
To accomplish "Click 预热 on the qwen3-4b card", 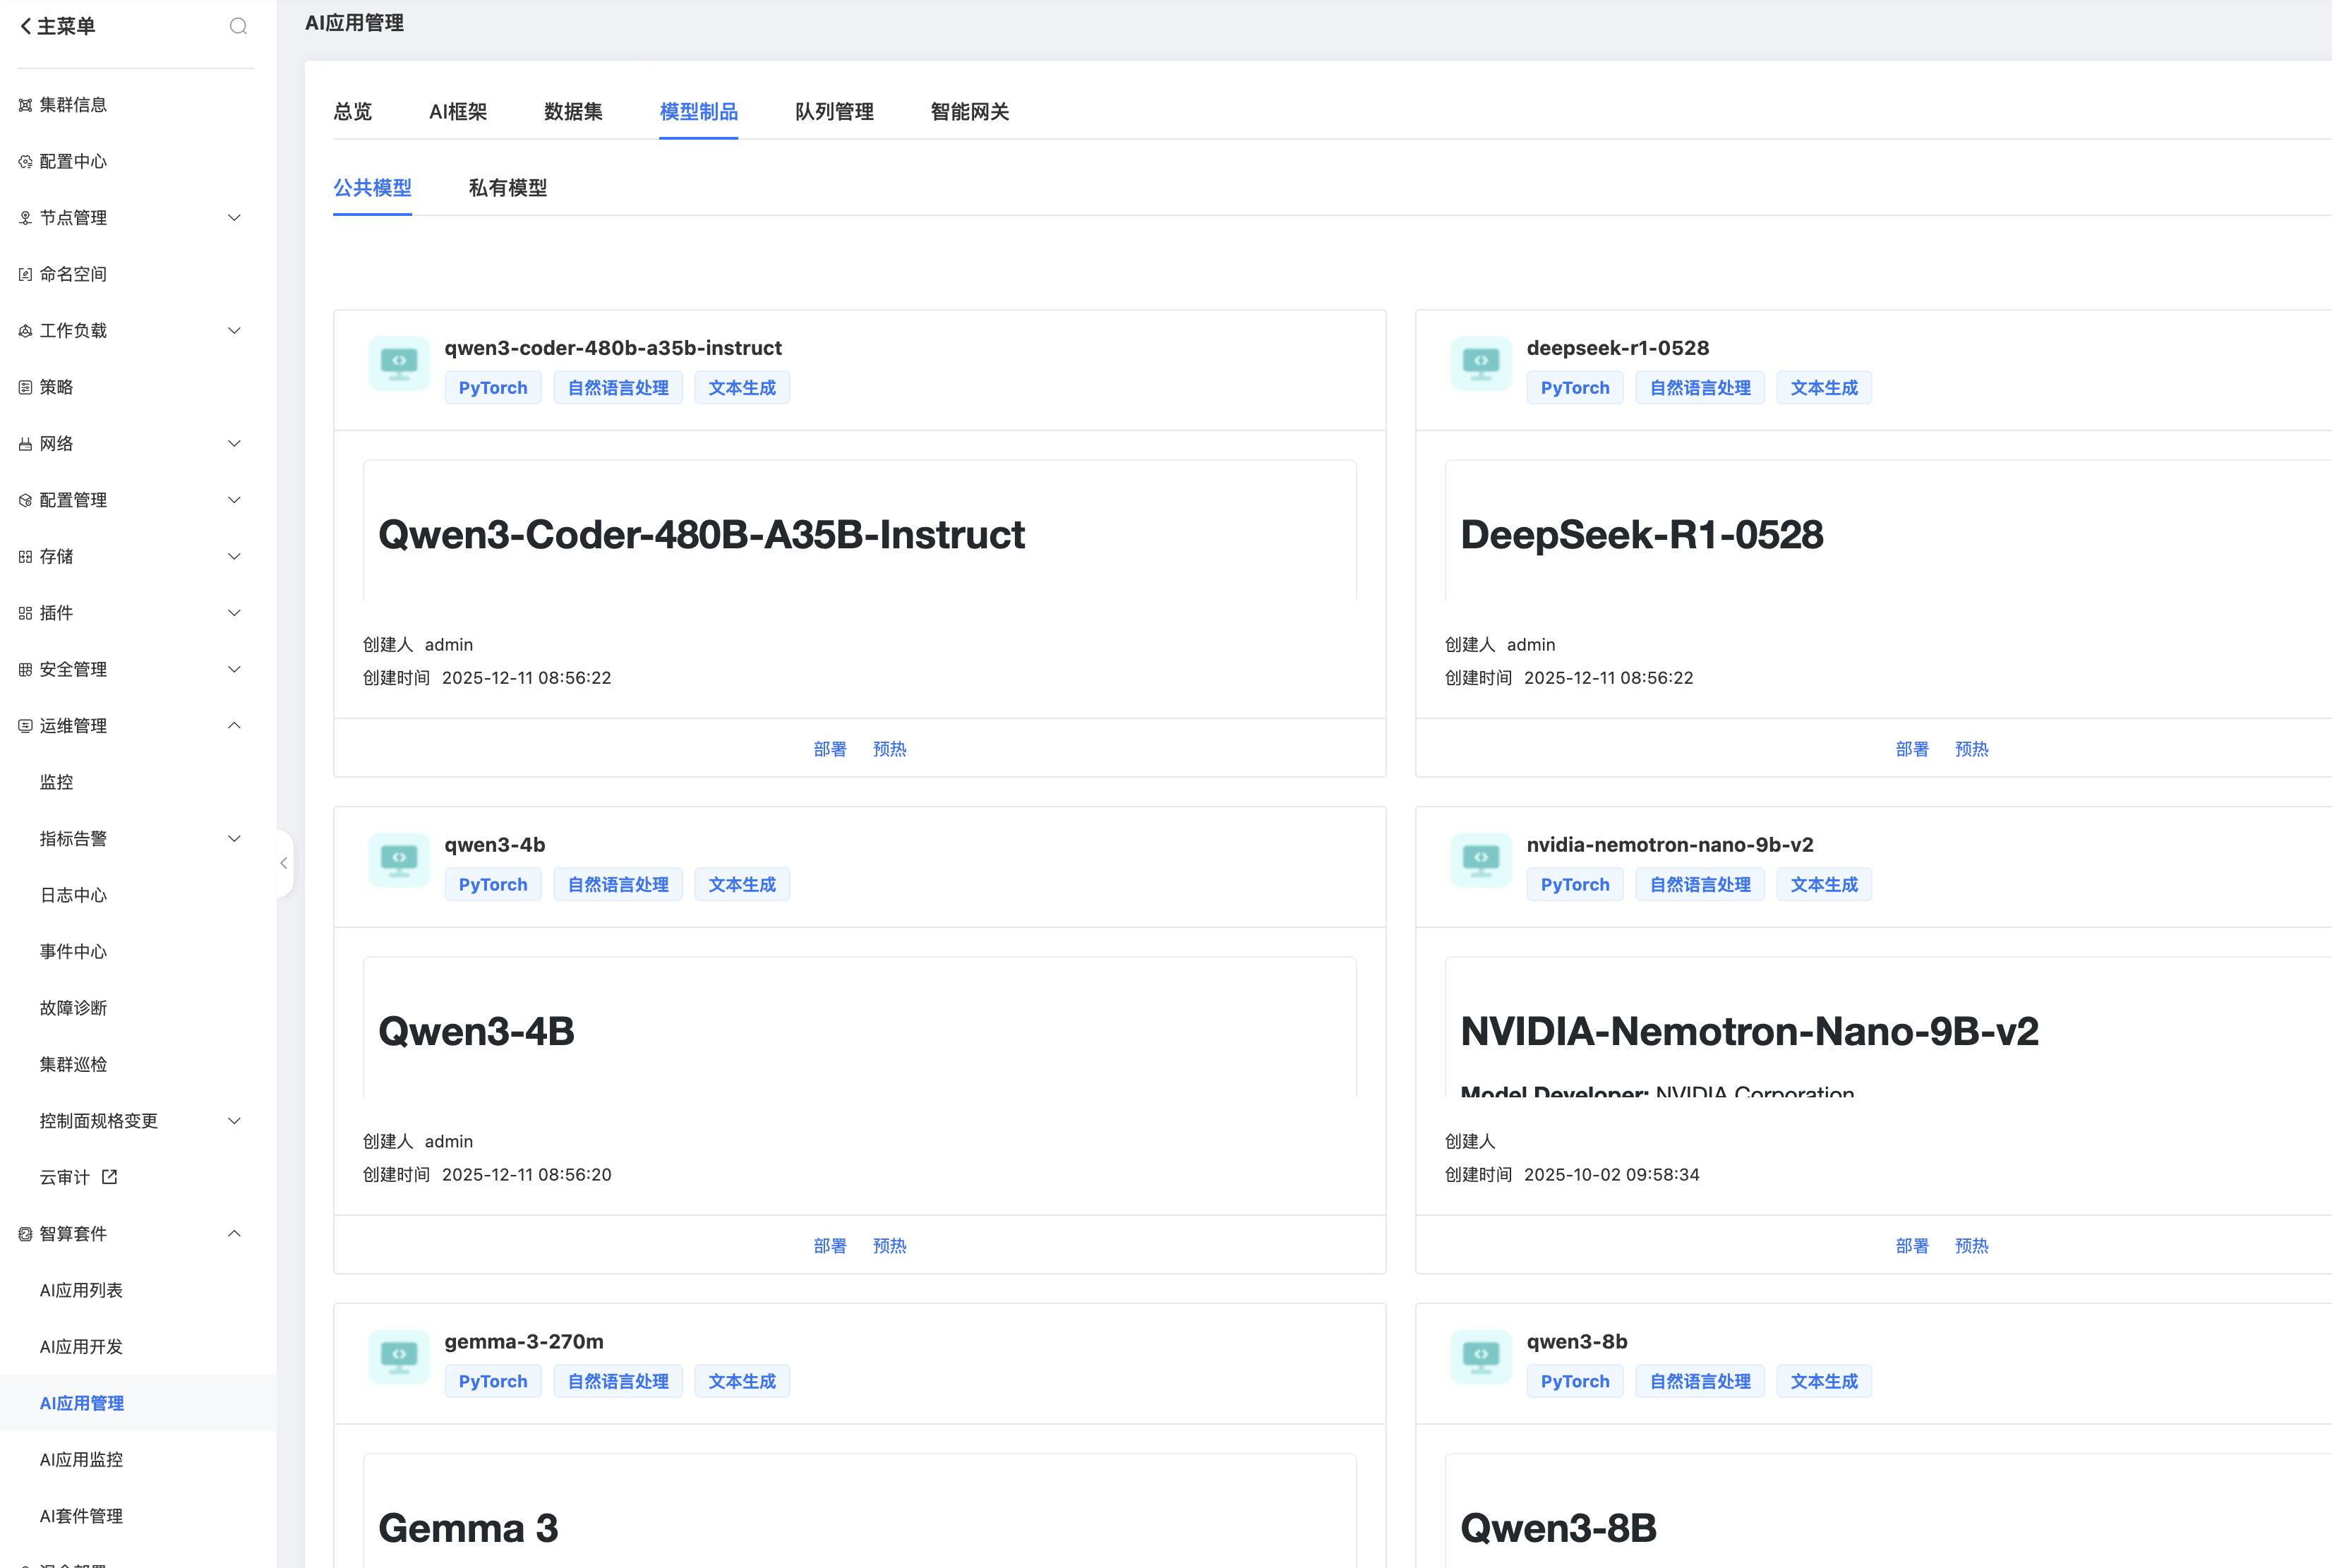I will point(889,1245).
